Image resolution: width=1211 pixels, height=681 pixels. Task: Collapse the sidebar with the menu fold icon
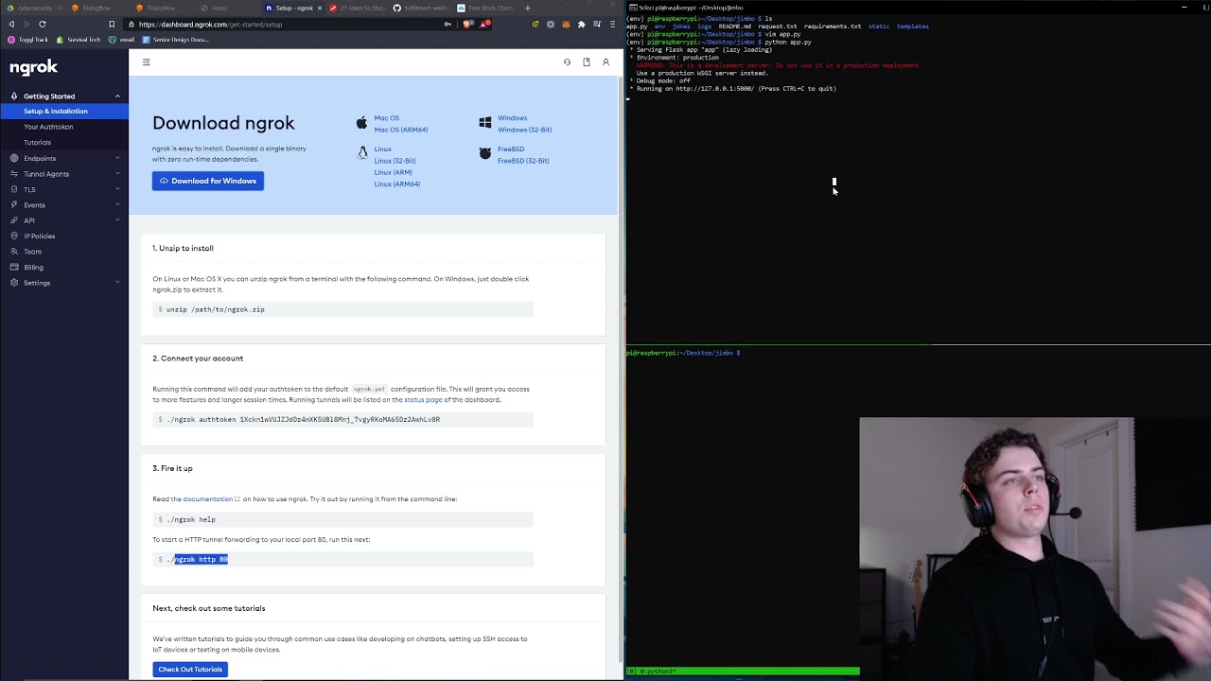pyautogui.click(x=146, y=62)
